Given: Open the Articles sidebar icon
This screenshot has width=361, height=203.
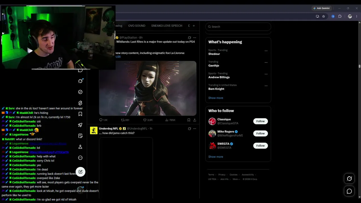Looking at the screenshot, I should click(x=80, y=136).
